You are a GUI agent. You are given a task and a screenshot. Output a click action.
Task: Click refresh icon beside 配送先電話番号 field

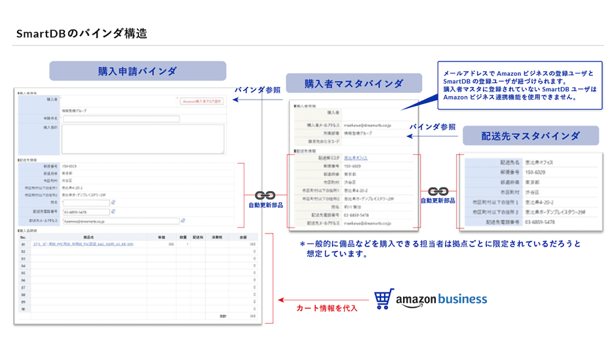113,211
